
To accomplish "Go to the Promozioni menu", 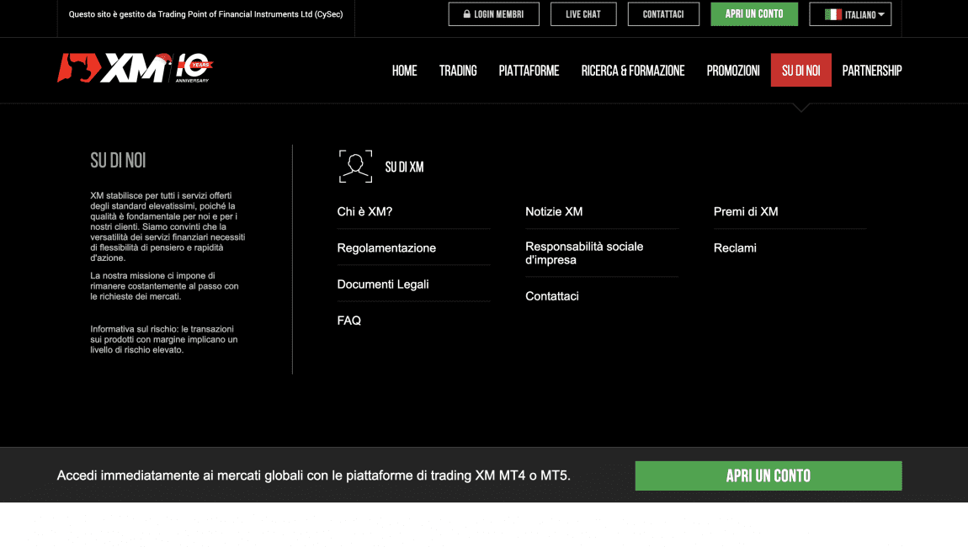I will pyautogui.click(x=732, y=71).
